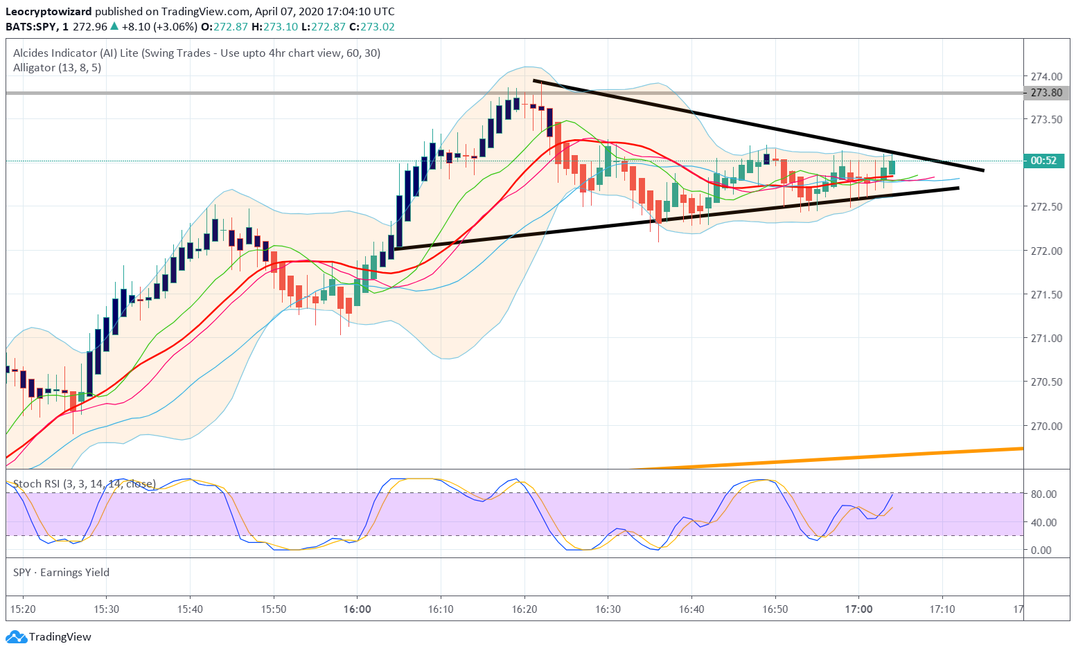The width and height of the screenshot is (1076, 653).
Task: Click the 271.50 price axis label
Action: pos(1046,294)
